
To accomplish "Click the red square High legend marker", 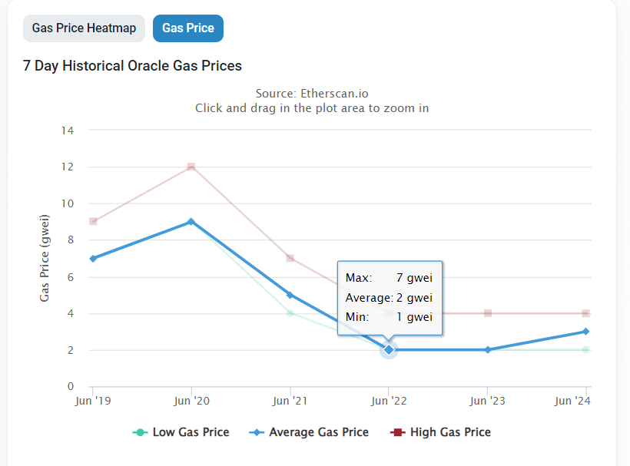I will 397,432.
